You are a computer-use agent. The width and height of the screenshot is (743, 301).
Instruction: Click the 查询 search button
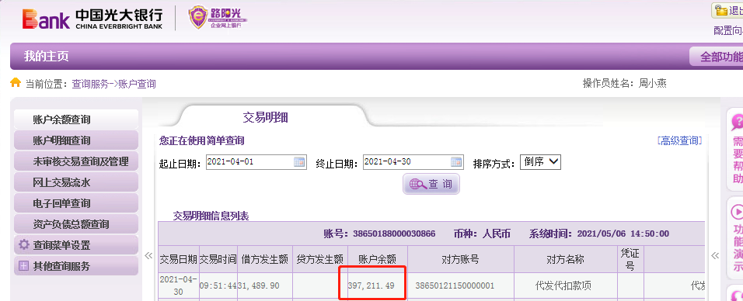click(431, 184)
